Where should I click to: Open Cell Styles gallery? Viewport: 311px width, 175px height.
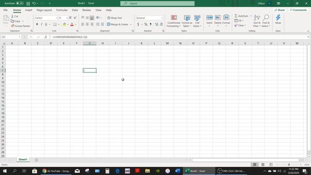pyautogui.click(x=197, y=21)
